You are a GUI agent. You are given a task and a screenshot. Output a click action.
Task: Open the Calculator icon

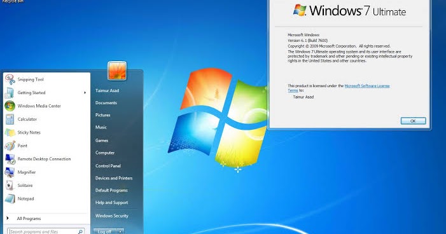10,119
